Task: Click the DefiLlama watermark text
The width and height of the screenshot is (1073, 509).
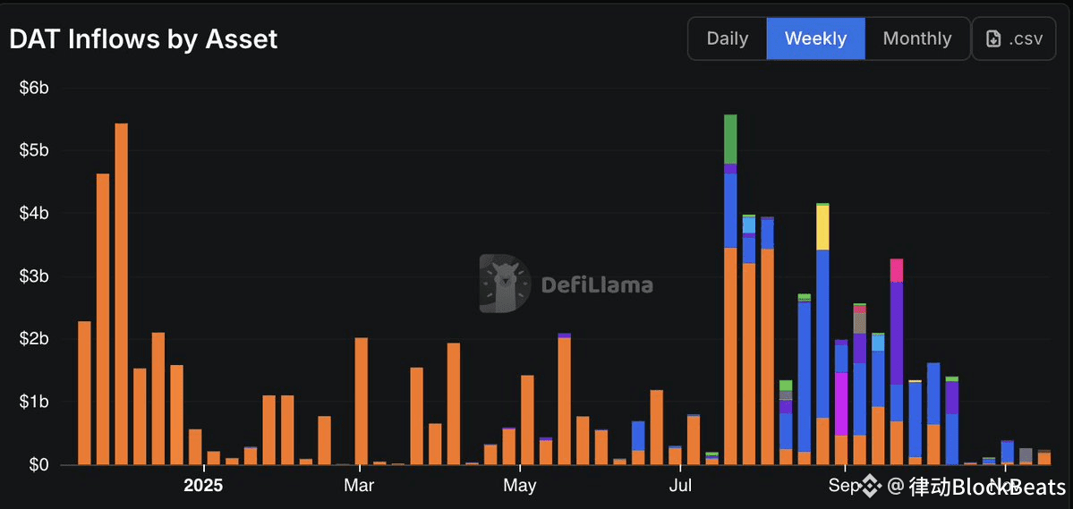Action: coord(597,284)
